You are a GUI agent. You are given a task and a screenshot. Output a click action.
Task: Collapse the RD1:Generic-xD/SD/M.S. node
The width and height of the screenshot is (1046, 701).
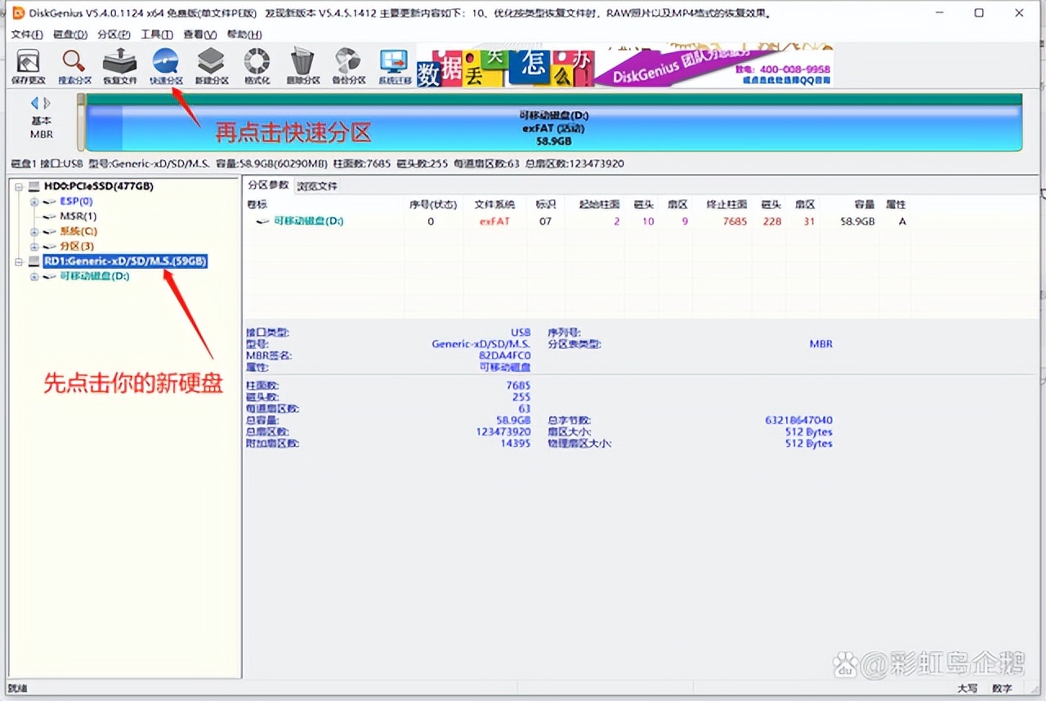pos(18,261)
